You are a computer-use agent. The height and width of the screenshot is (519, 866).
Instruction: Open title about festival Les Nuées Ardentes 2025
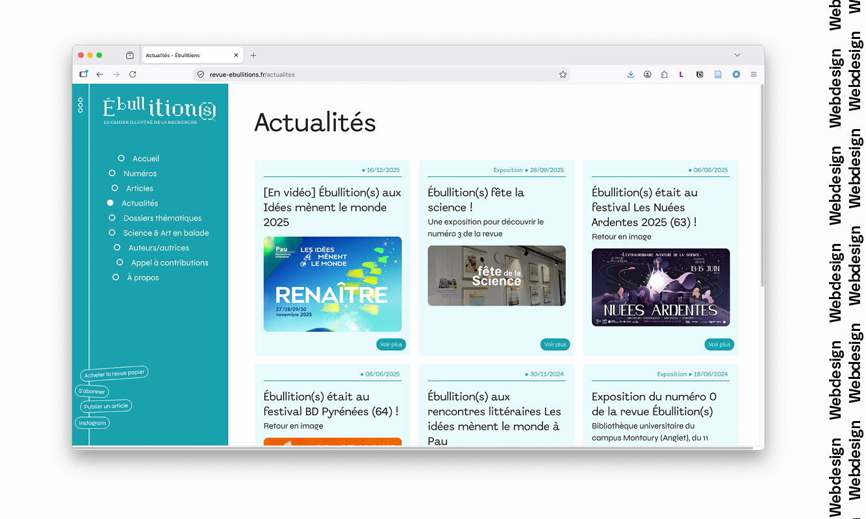point(644,208)
